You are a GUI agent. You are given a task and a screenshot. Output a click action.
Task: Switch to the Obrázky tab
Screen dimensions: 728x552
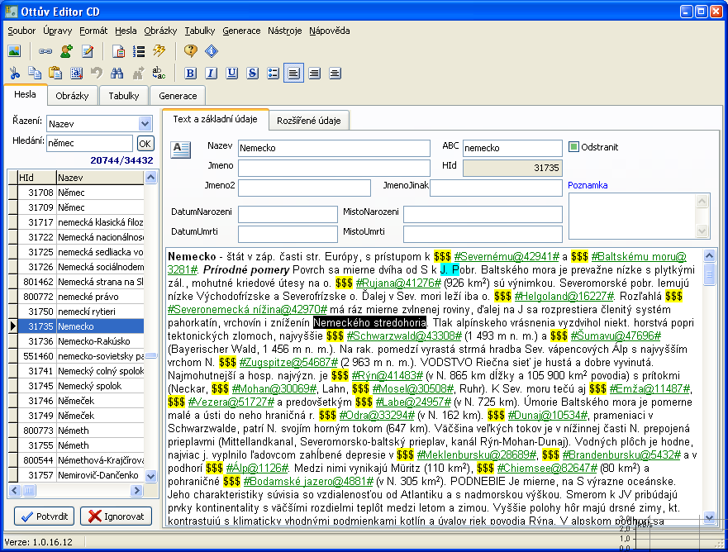(x=73, y=96)
